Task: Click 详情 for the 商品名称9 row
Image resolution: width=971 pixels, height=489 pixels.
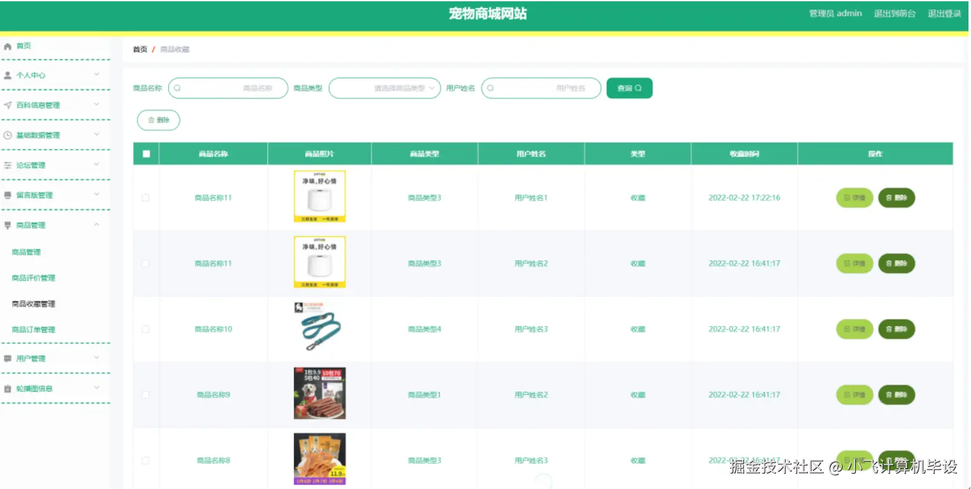Action: pos(855,395)
